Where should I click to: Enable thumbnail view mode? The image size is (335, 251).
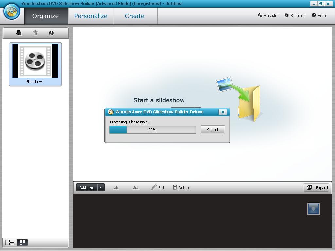tap(22, 243)
